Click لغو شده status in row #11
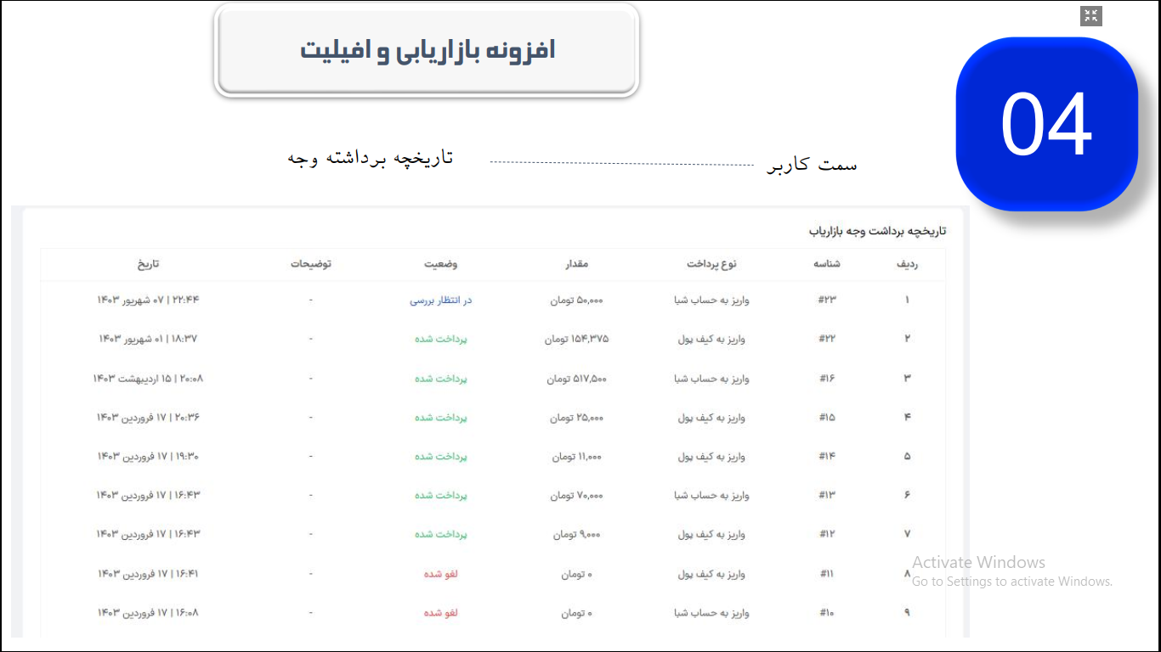The image size is (1161, 652). pos(441,574)
